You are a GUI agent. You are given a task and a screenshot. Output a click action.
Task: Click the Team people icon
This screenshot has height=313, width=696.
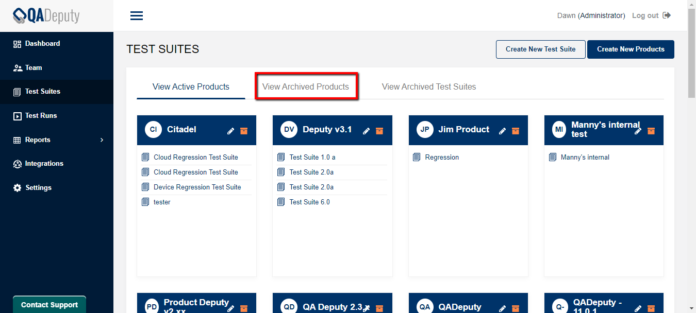[17, 68]
